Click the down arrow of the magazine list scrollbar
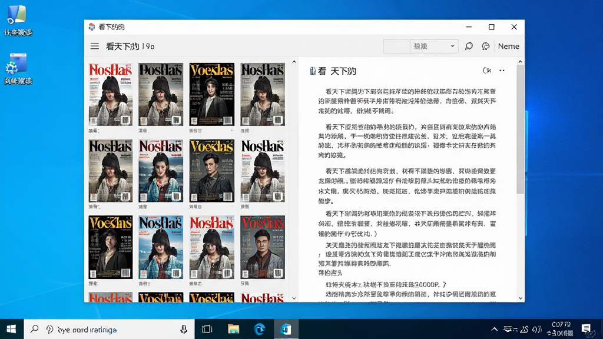Viewport: 603px width, 339px height. tap(294, 298)
